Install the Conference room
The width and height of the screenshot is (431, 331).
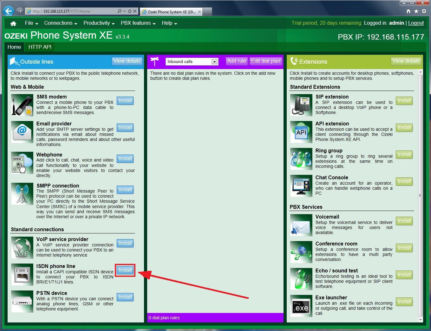click(x=404, y=248)
